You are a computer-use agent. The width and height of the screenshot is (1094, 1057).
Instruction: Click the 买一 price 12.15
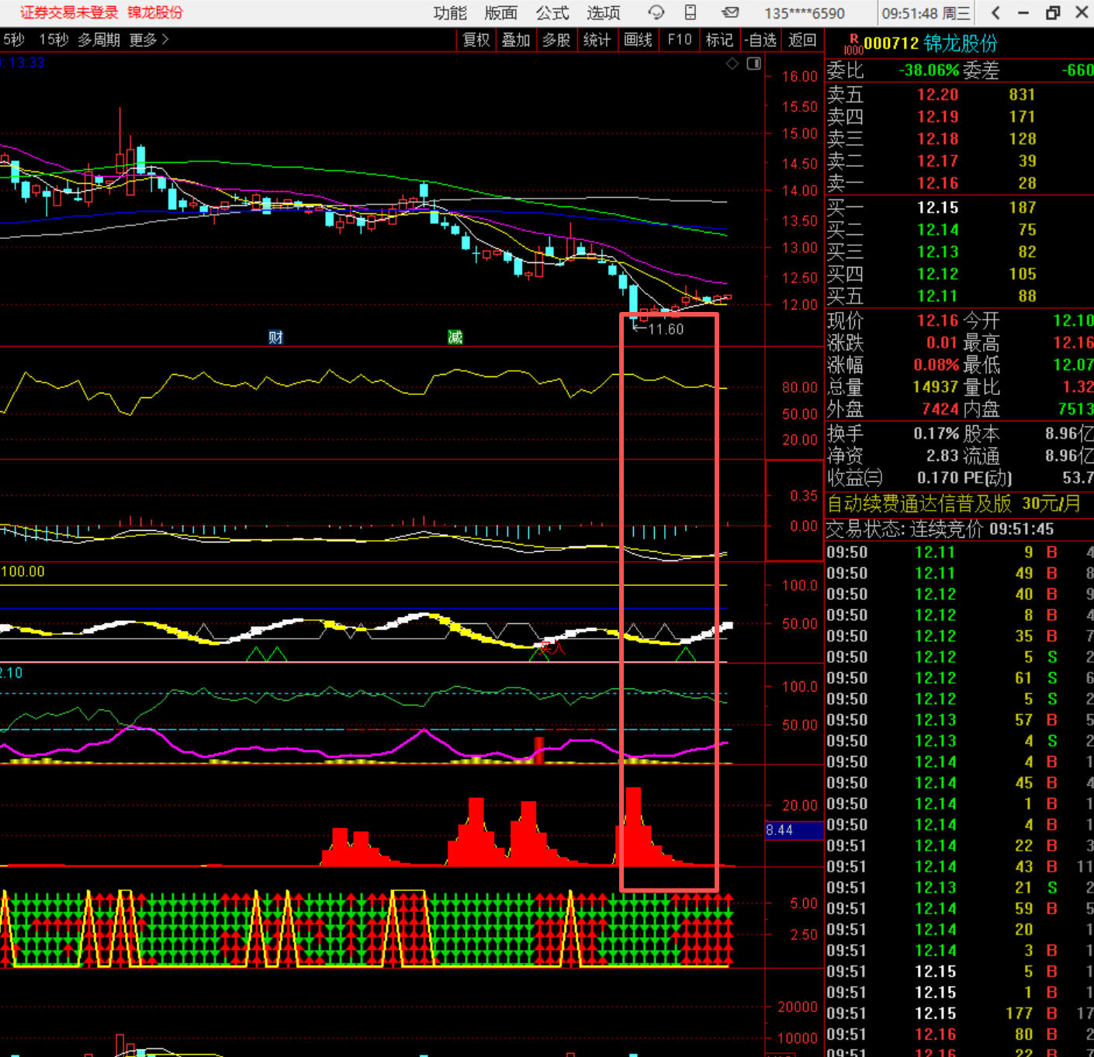point(938,208)
